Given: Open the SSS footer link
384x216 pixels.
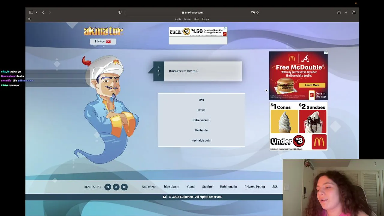Looking at the screenshot, I should [275, 187].
